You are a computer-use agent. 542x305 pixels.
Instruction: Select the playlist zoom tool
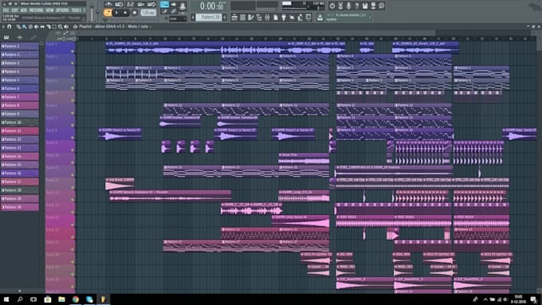click(60, 26)
